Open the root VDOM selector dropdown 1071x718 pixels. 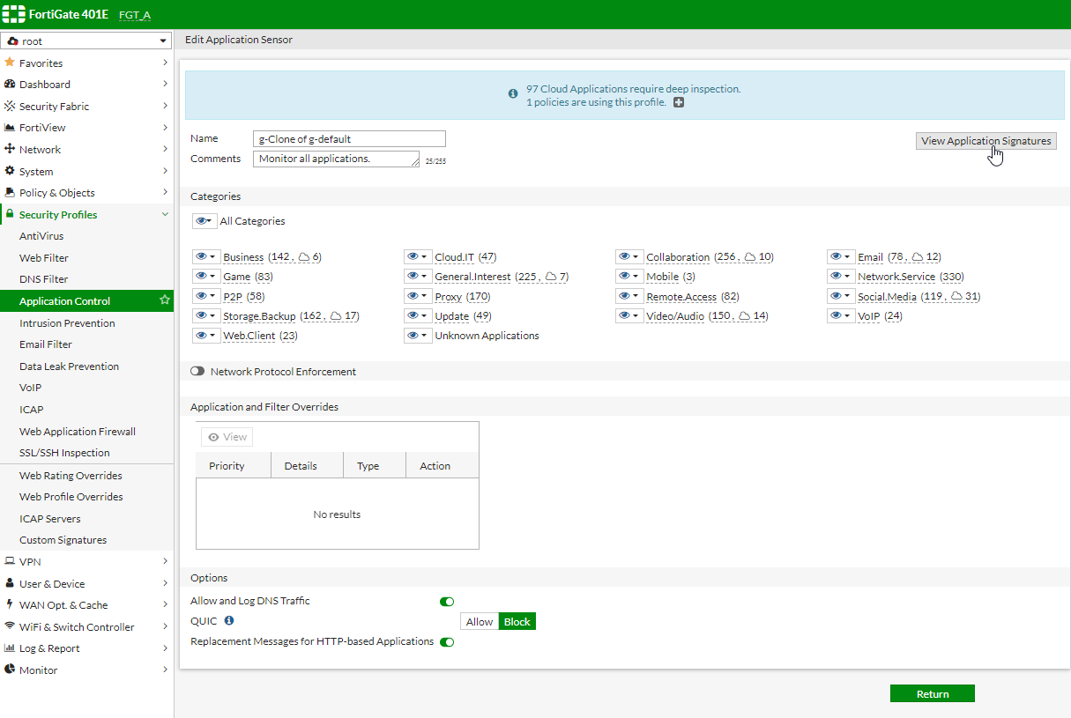click(86, 41)
